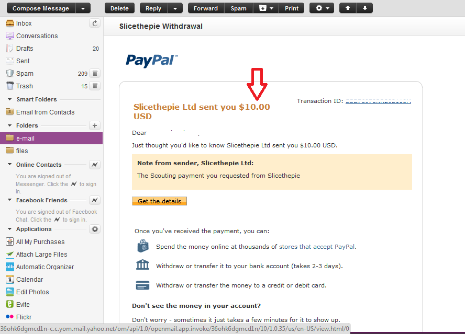Click 'Note from sender, Slicethepie Ltd:' text

pos(195,163)
